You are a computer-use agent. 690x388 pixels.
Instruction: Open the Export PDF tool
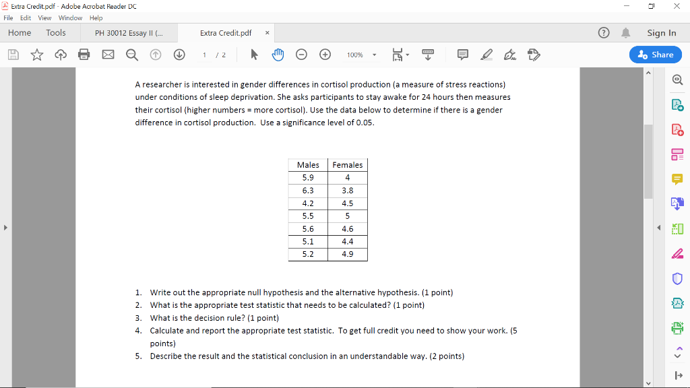678,103
